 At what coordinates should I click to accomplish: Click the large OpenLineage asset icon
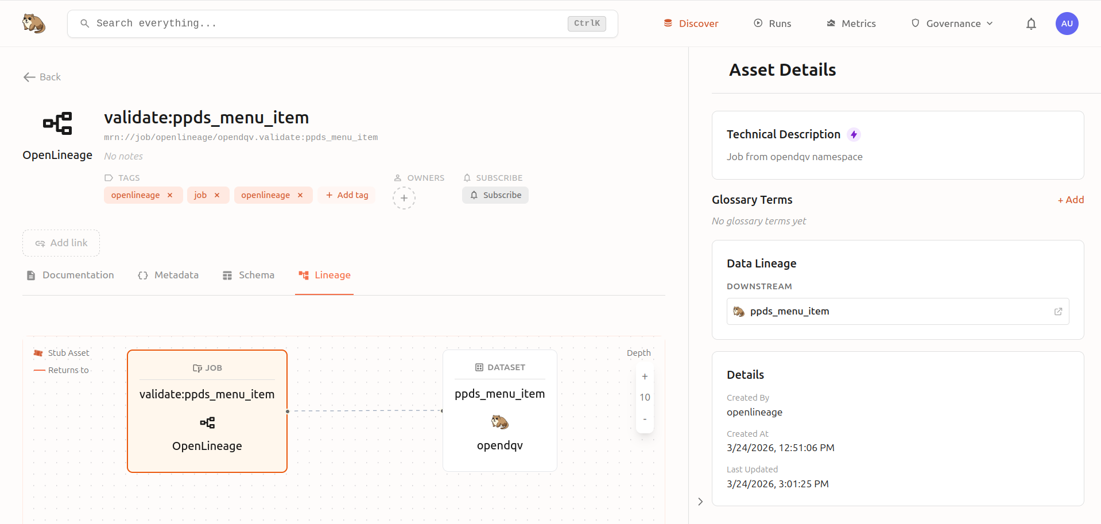coord(57,123)
